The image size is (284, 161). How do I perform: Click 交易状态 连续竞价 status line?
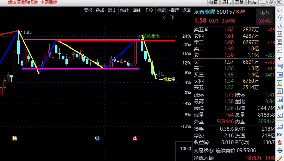pyautogui.click(x=225, y=150)
